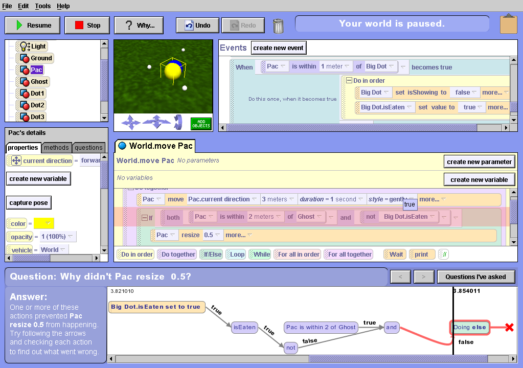The image size is (523, 368).
Task: Click the yellow color property swatch
Action: (44, 223)
